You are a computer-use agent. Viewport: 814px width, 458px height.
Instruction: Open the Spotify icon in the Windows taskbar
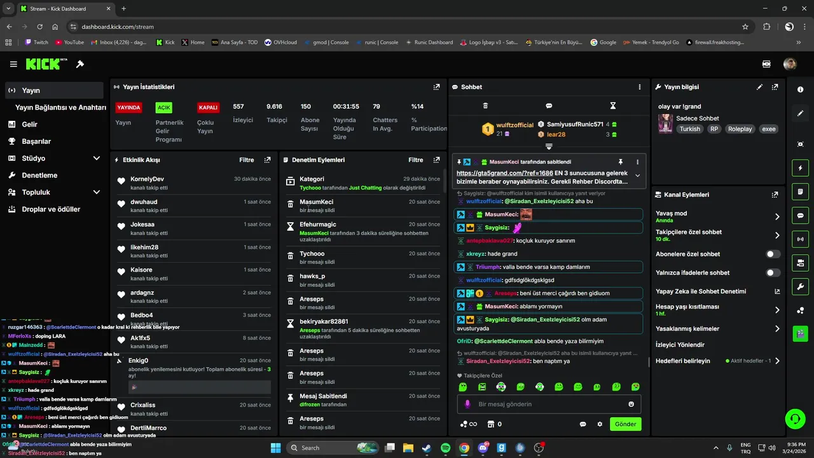(x=445, y=448)
